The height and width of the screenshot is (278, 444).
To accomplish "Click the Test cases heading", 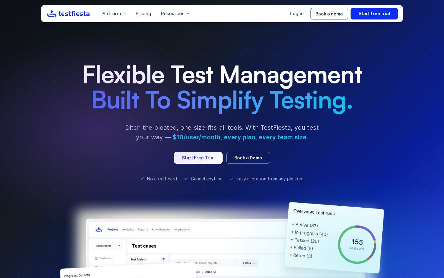I will tap(144, 246).
